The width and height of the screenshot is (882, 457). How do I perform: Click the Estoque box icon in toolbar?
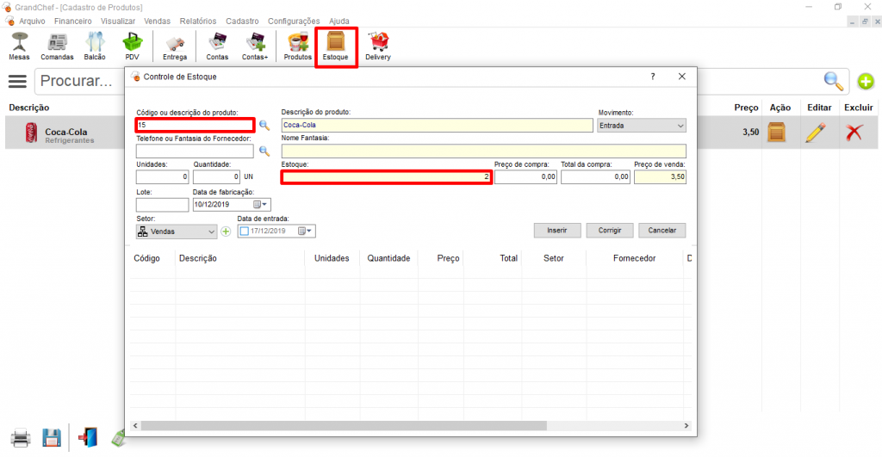pos(336,46)
